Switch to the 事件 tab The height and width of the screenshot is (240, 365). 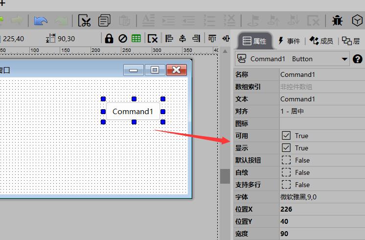[x=289, y=41]
